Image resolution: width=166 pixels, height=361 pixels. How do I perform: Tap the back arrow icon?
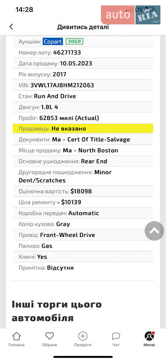coord(11,27)
